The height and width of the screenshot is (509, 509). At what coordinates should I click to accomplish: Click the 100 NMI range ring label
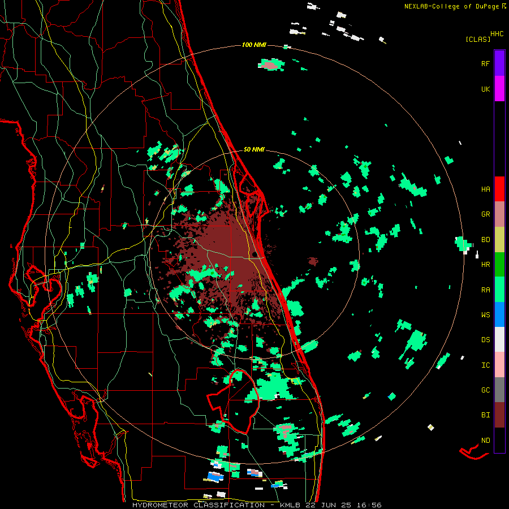[254, 45]
